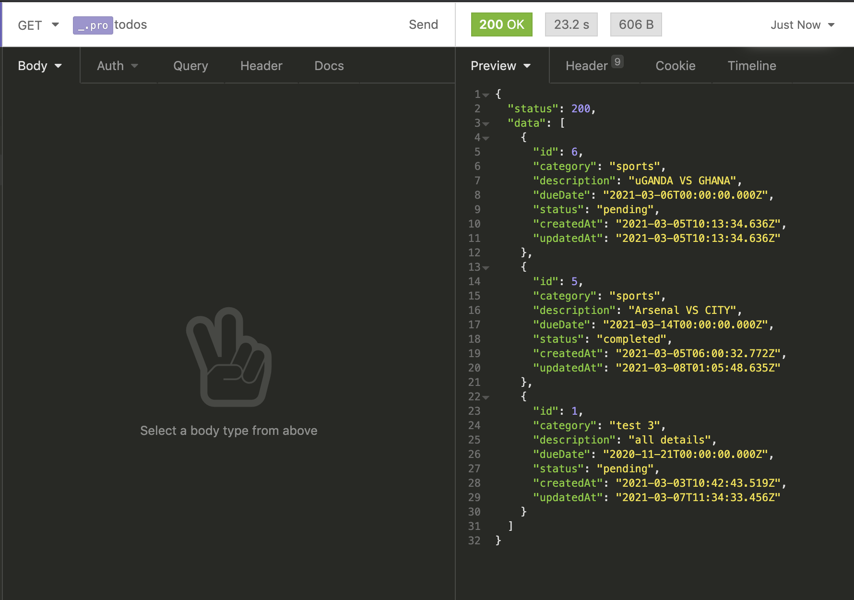The image size is (854, 600).
Task: Click the "Arsenal VS CITY" description value
Action: coord(682,311)
